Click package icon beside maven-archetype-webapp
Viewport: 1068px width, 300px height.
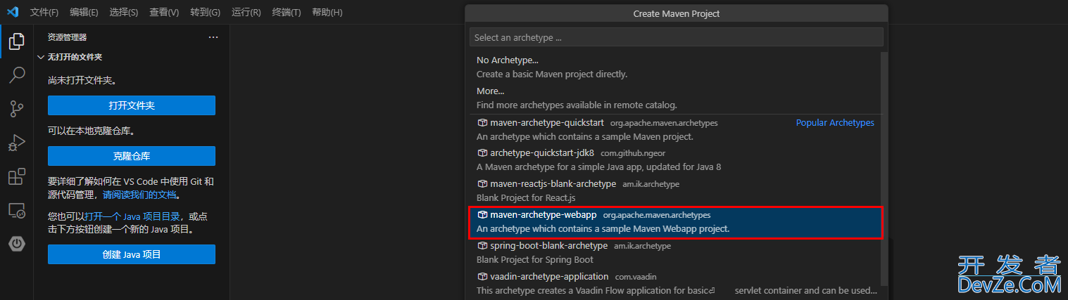482,214
